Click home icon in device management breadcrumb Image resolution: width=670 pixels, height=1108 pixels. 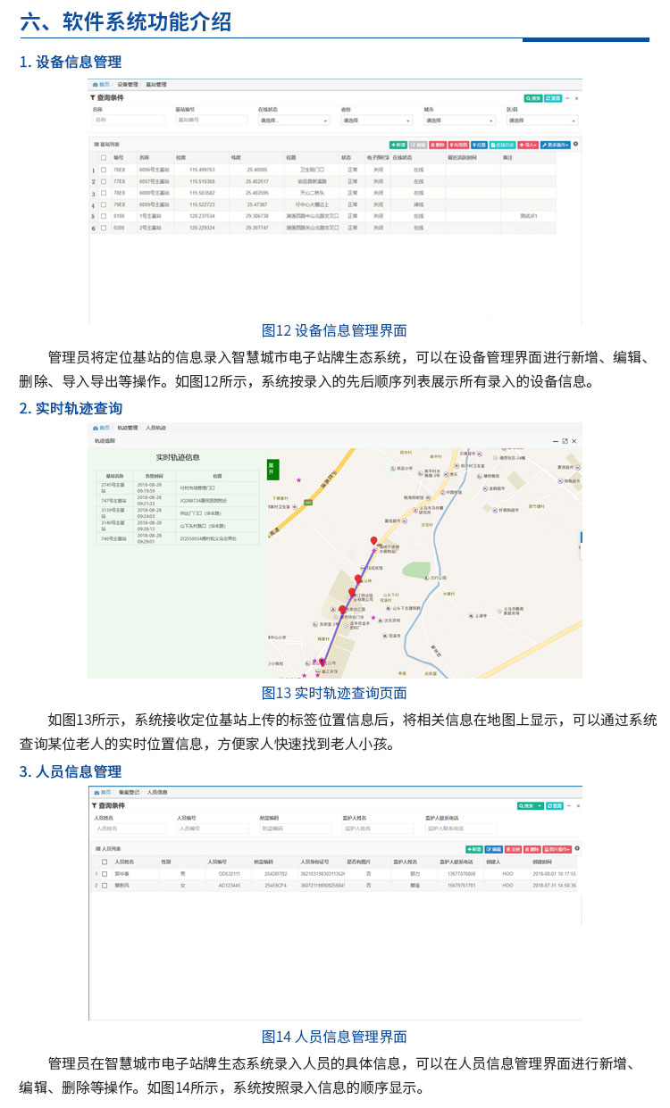pyautogui.click(x=96, y=84)
